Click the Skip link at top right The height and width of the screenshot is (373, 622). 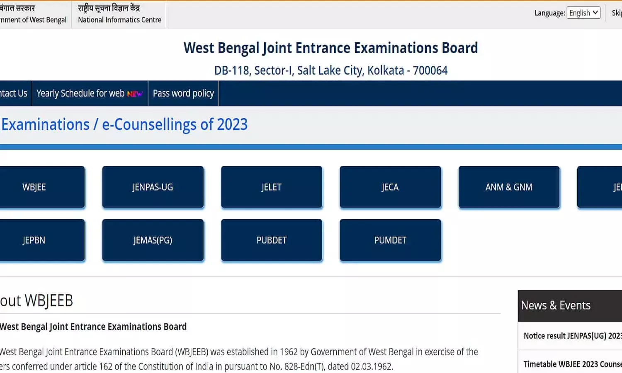point(617,13)
